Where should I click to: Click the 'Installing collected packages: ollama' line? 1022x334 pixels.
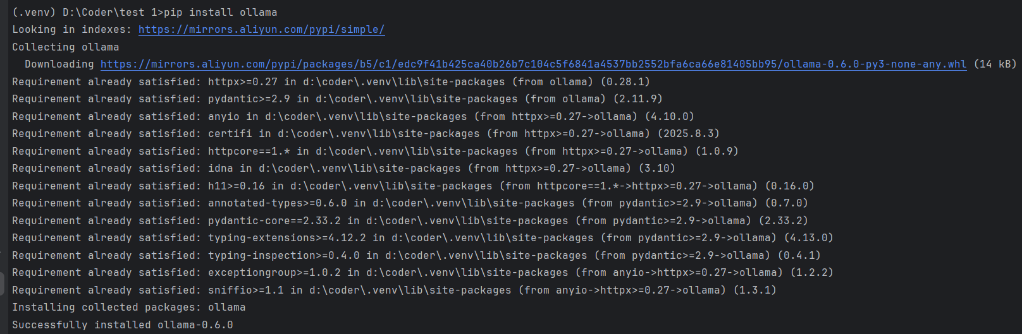coord(128,307)
